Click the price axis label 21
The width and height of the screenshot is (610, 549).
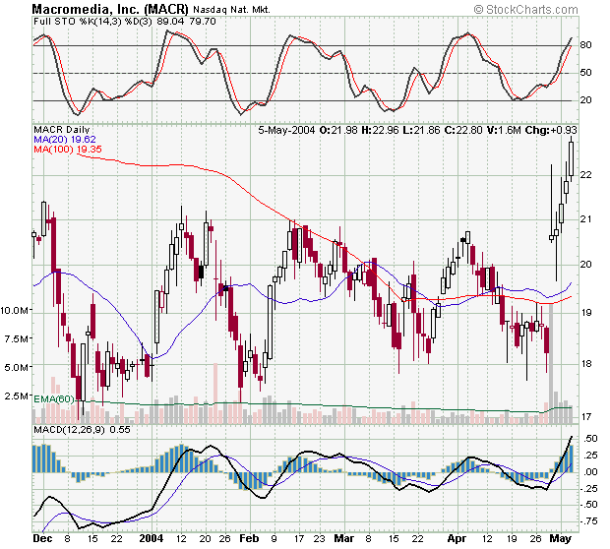(x=585, y=219)
